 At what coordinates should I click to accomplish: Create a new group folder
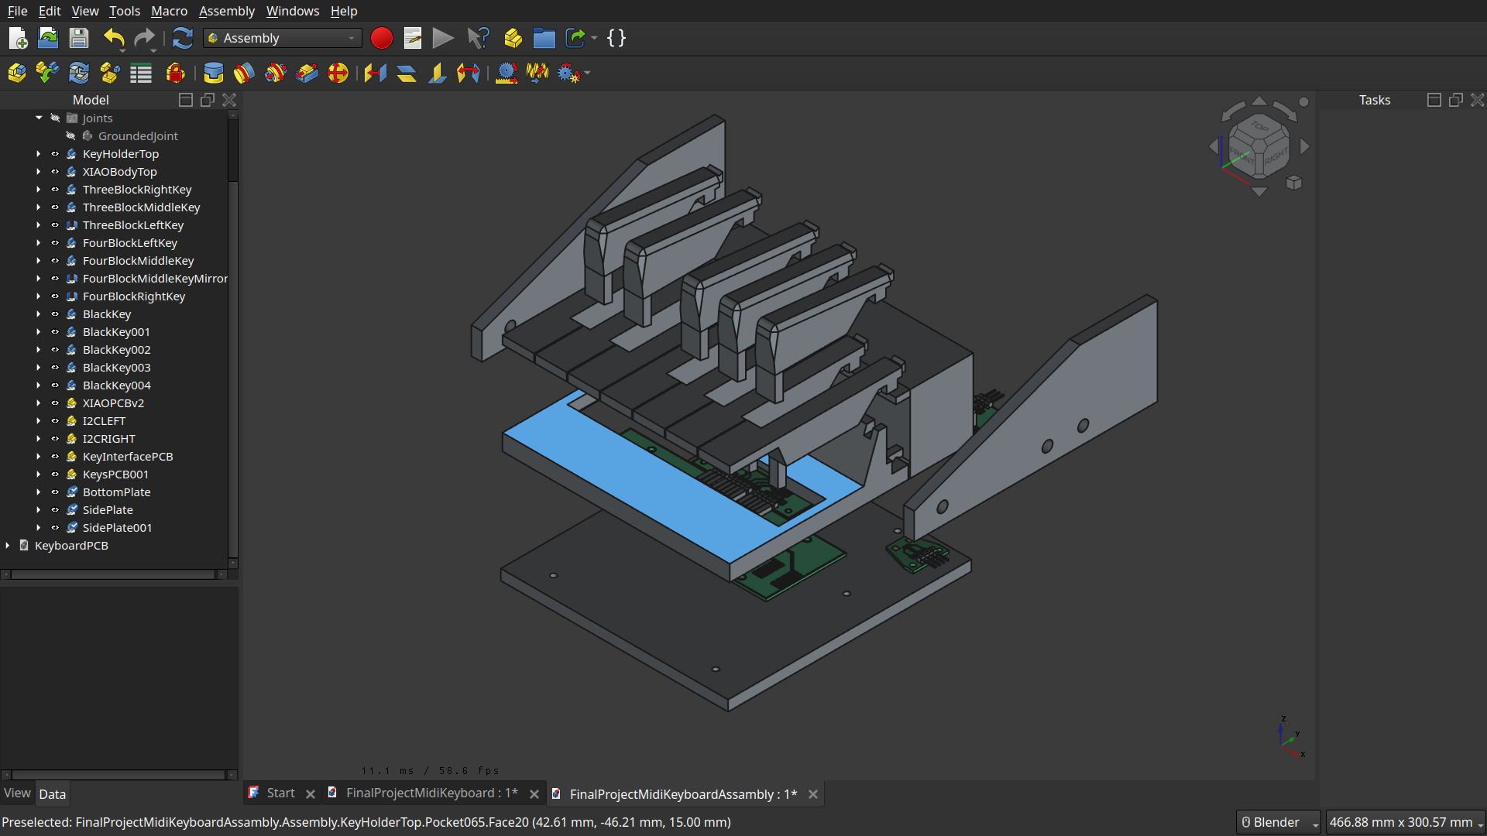[x=544, y=38]
